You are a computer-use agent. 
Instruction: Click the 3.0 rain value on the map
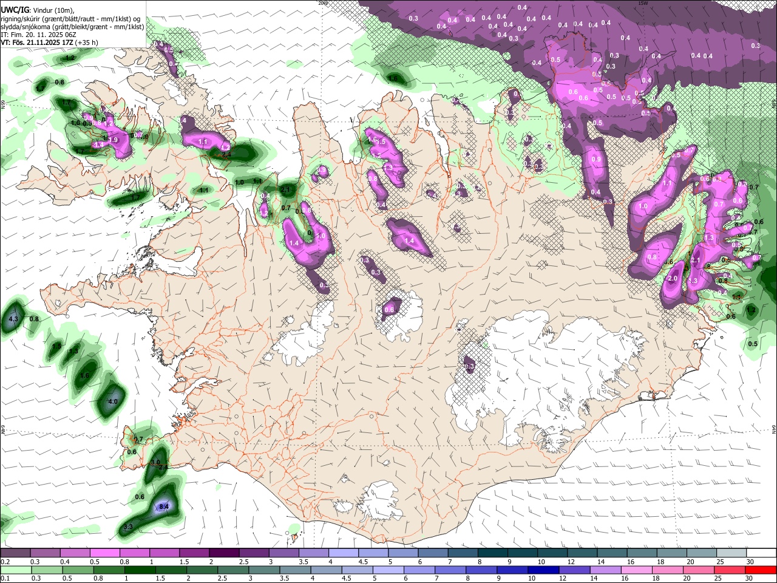click(x=155, y=462)
